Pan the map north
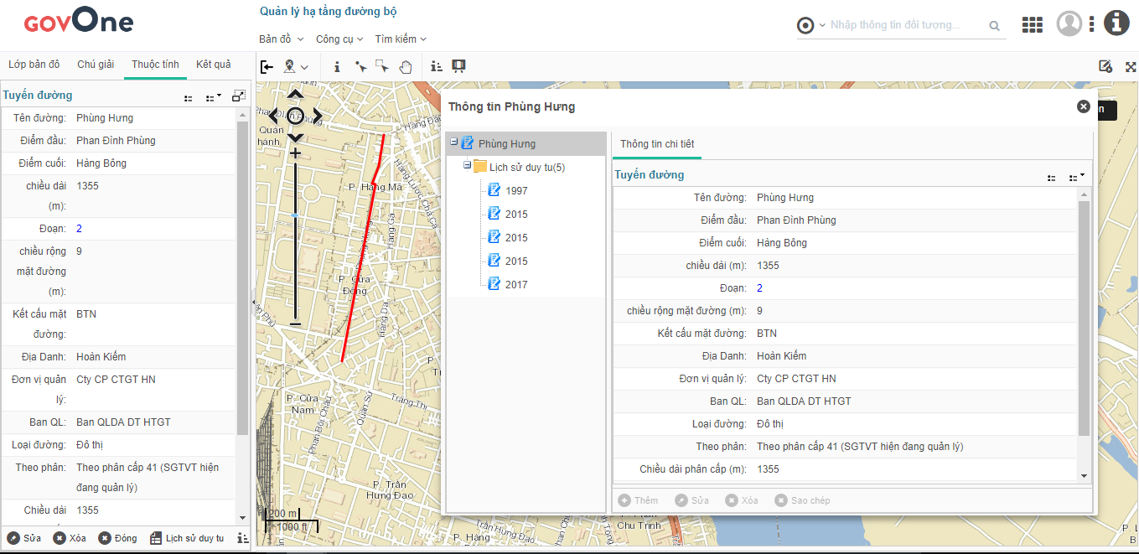The height and width of the screenshot is (554, 1139). coord(295,96)
